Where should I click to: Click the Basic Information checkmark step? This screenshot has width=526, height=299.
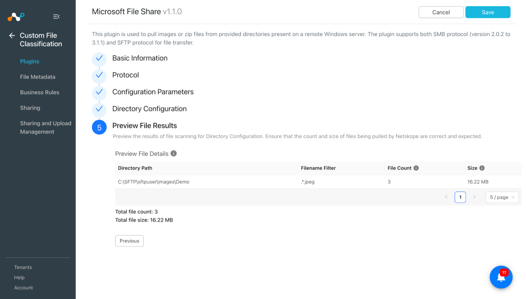[99, 58]
